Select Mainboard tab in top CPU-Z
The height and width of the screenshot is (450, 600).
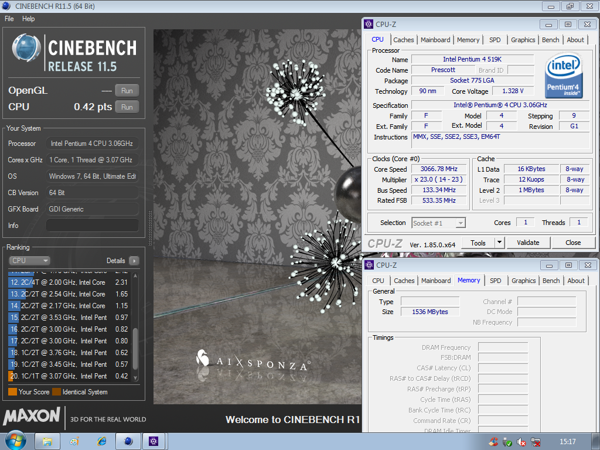click(x=435, y=40)
